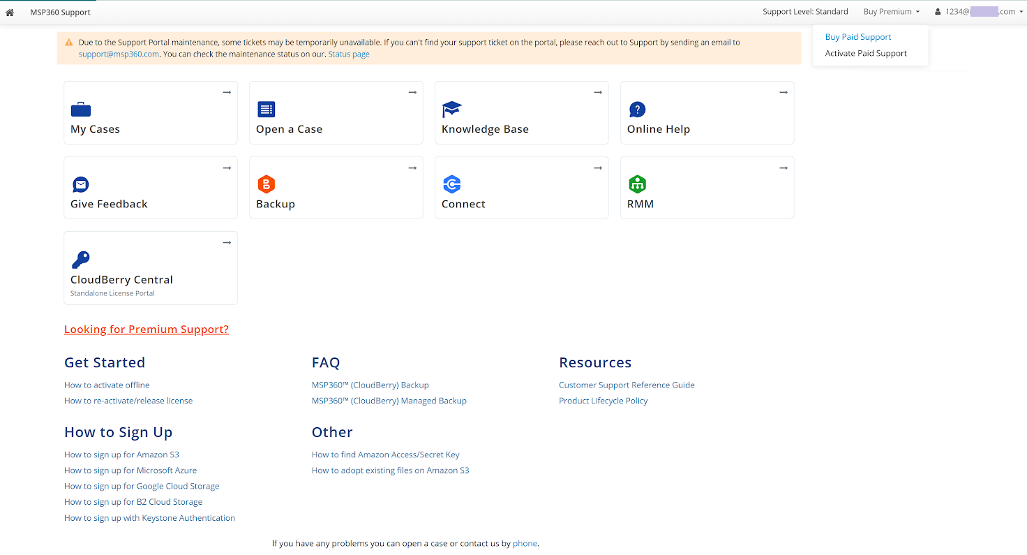
Task: Open the Online Help card title
Action: [x=659, y=129]
